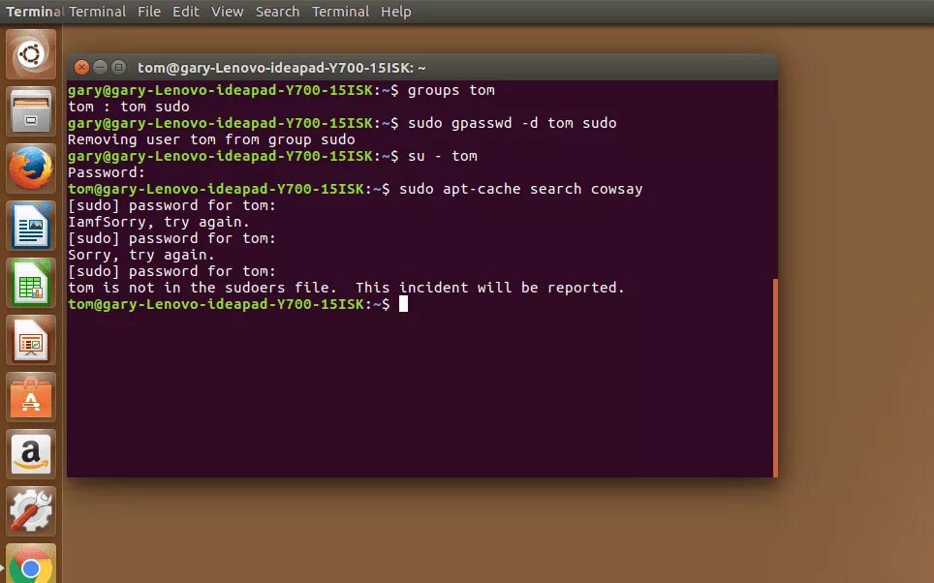Screen dimensions: 934x583
Task: Open the second Terminal menu next to Help
Action: (x=341, y=12)
